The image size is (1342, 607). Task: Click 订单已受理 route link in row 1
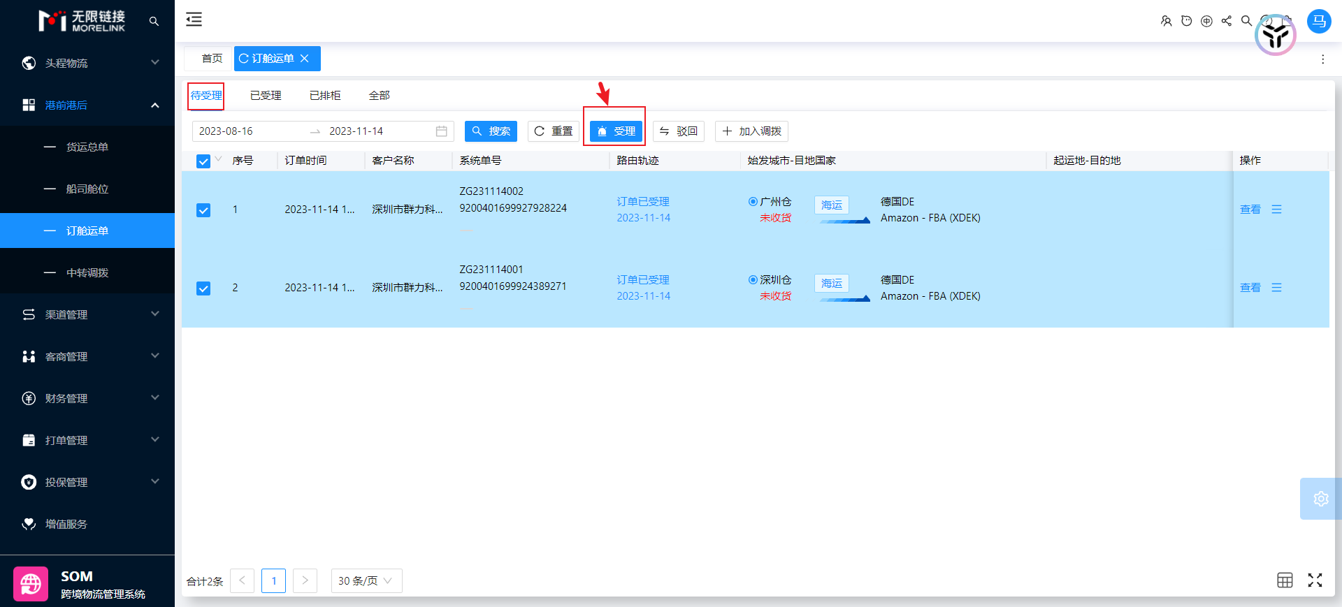643,202
